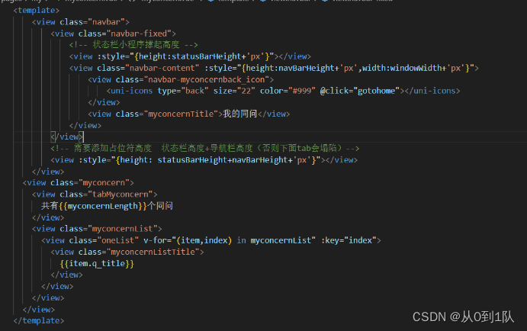Click the size="22" attribute
Viewport: 527px width, 331px height.
234,91
